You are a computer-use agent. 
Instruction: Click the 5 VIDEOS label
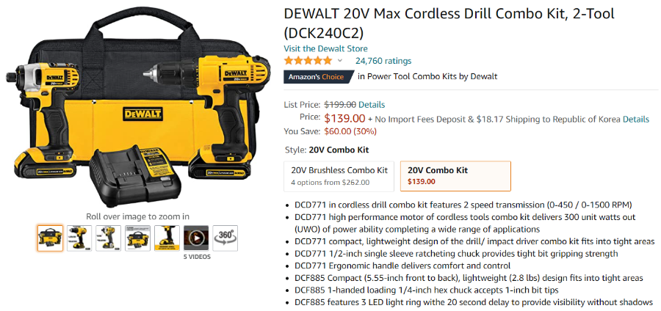coord(197,257)
